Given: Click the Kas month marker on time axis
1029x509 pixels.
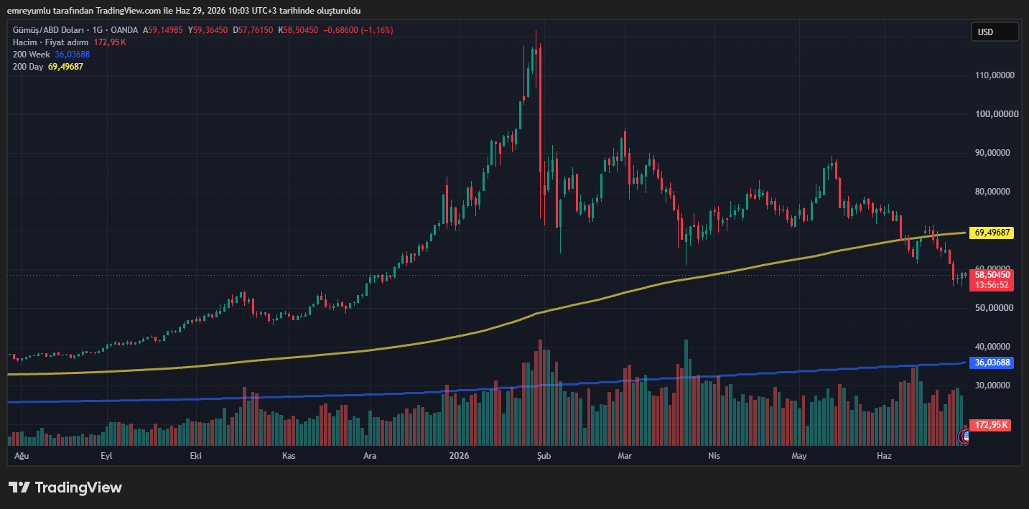Looking at the screenshot, I should [289, 456].
